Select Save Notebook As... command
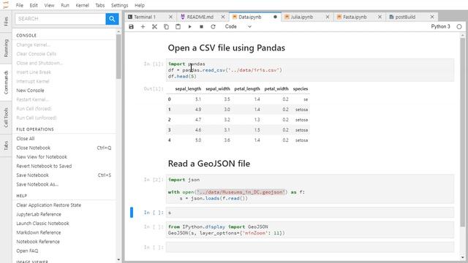Image resolution: width=468 pixels, height=263 pixels. coord(37,185)
